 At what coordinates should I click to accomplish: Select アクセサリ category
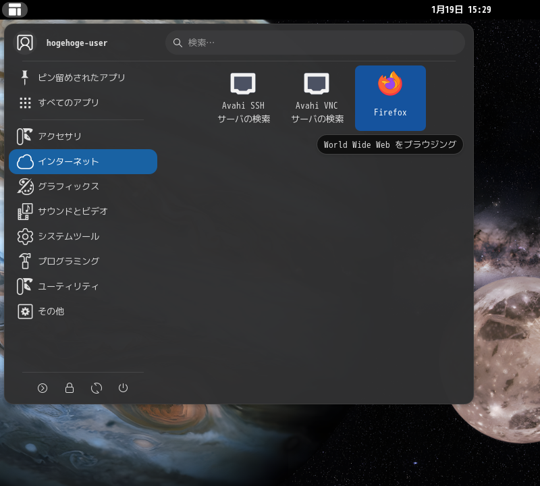click(83, 136)
